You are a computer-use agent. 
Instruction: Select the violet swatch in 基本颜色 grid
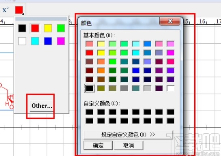171,71
